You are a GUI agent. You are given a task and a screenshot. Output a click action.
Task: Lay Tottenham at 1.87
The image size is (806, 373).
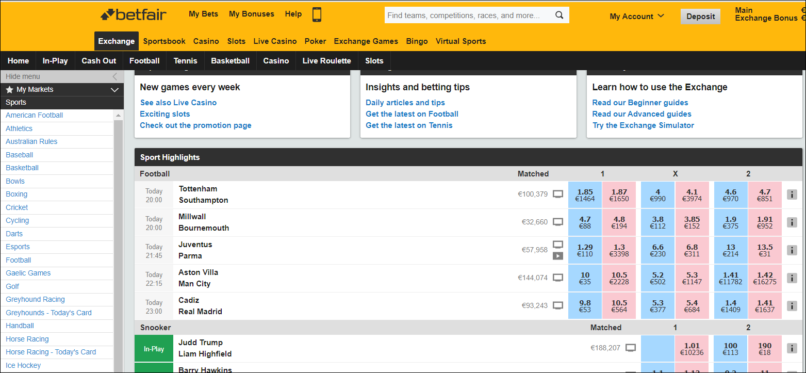pyautogui.click(x=619, y=195)
